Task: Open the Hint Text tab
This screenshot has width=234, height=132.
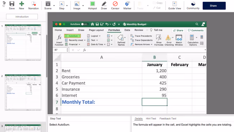Action: click(151, 119)
